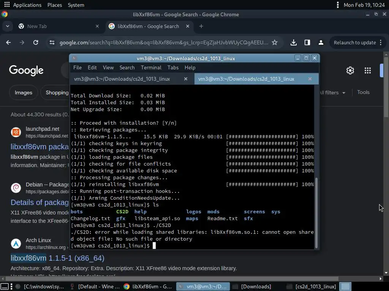The image size is (389, 291).
Task: Click libsteam_api.so in the ls output
Action: [x=157, y=219]
